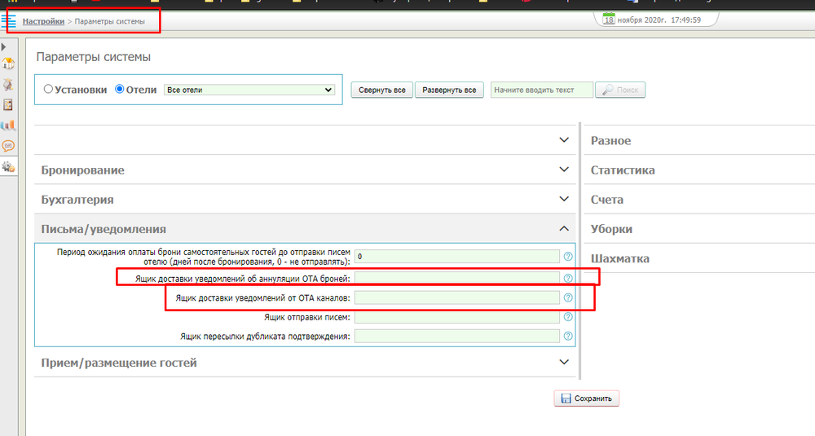Open the hamburger menu icon beside Настройки
Viewport: 815px width, 436px height.
pyautogui.click(x=9, y=21)
